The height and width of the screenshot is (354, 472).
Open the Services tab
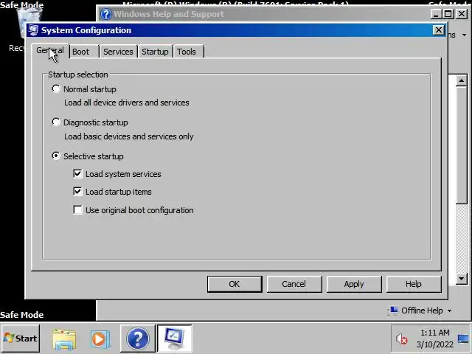118,52
